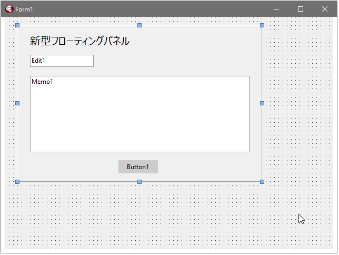Click the Form1 title text in title bar

click(x=24, y=9)
